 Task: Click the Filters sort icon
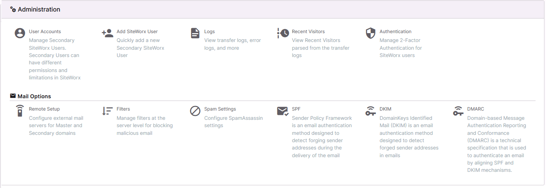[x=107, y=111]
